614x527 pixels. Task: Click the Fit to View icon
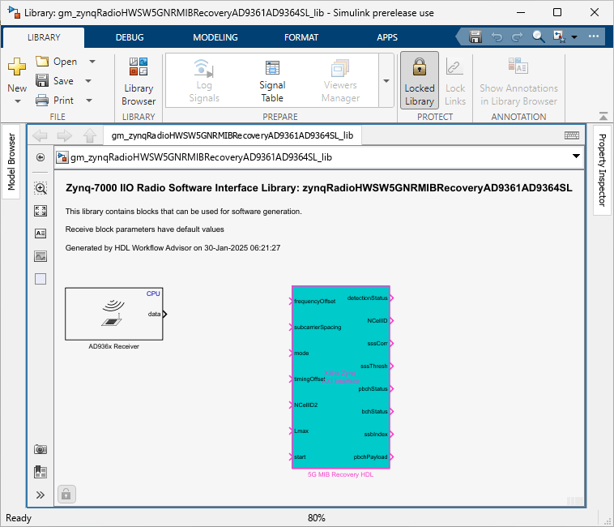point(41,211)
